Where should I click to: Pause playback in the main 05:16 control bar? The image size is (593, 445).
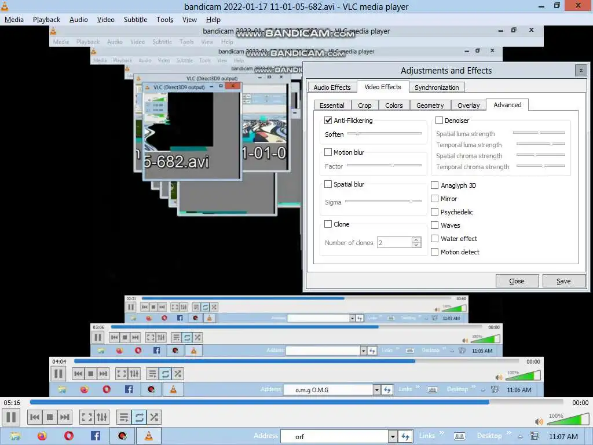click(x=11, y=417)
